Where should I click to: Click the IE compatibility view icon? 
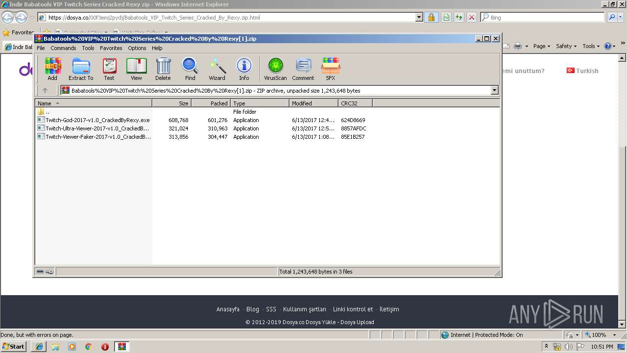point(446,17)
